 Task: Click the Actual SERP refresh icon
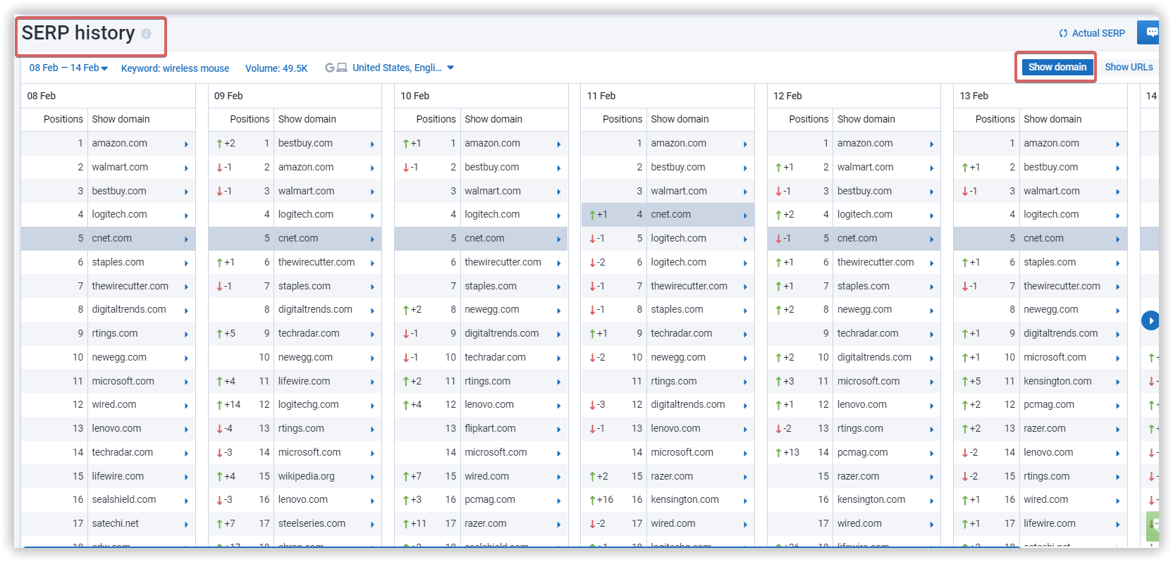1063,33
